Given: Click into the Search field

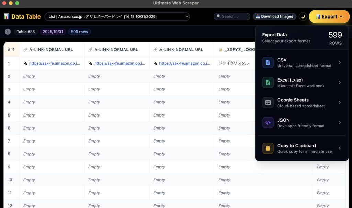Looking at the screenshot, I should point(234,16).
